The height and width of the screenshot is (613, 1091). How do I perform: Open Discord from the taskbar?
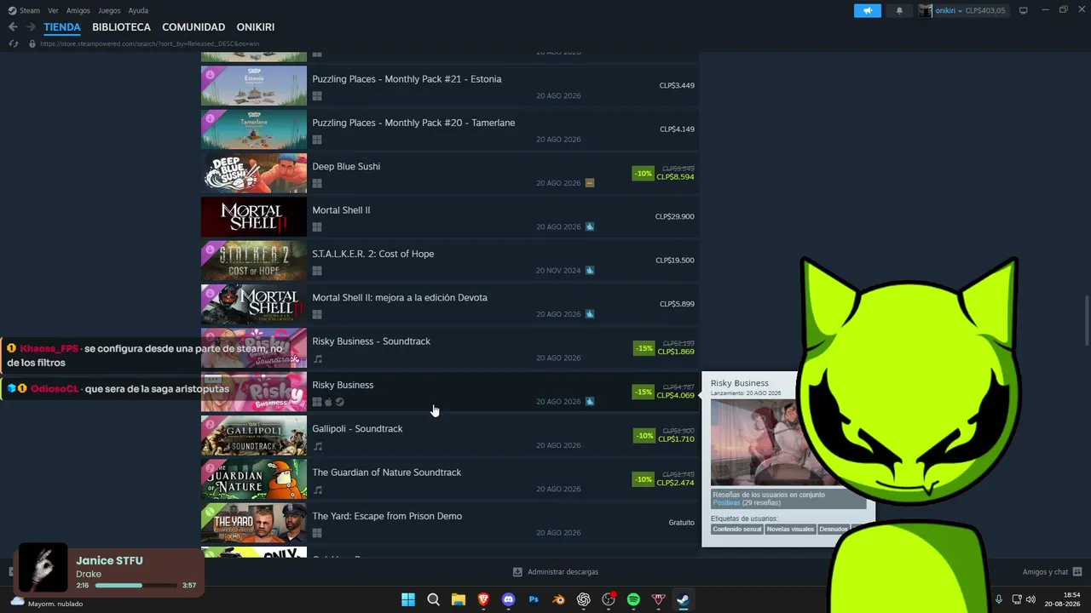(509, 599)
